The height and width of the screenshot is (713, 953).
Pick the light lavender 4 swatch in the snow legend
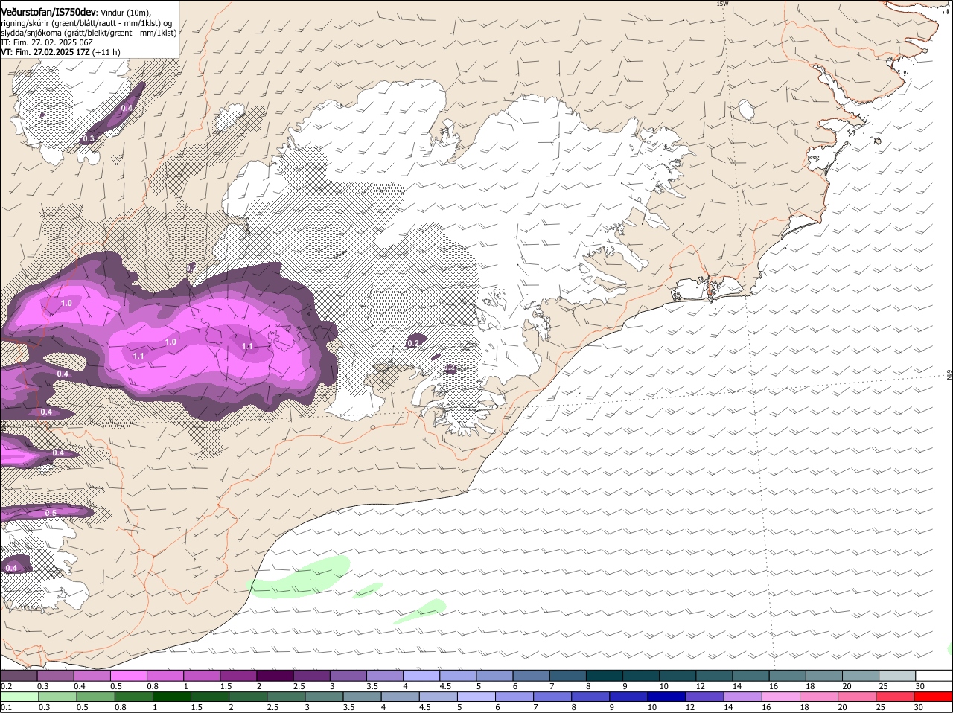click(421, 676)
